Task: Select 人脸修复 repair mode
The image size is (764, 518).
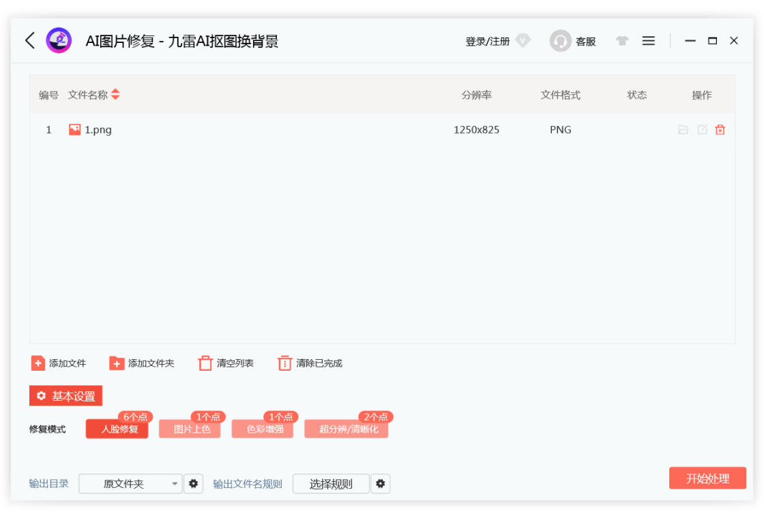Action: 117,429
